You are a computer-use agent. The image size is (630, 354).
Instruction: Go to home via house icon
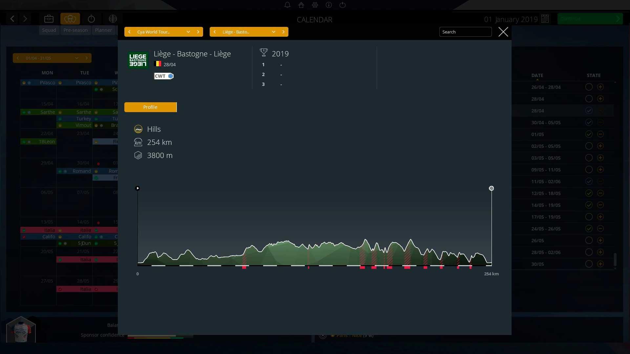click(x=301, y=5)
